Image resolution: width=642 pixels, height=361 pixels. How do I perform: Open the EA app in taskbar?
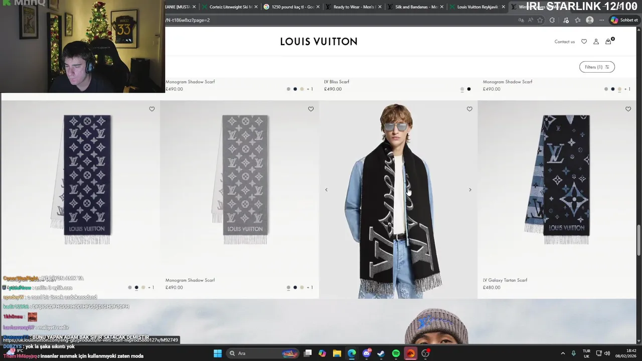tap(411, 353)
